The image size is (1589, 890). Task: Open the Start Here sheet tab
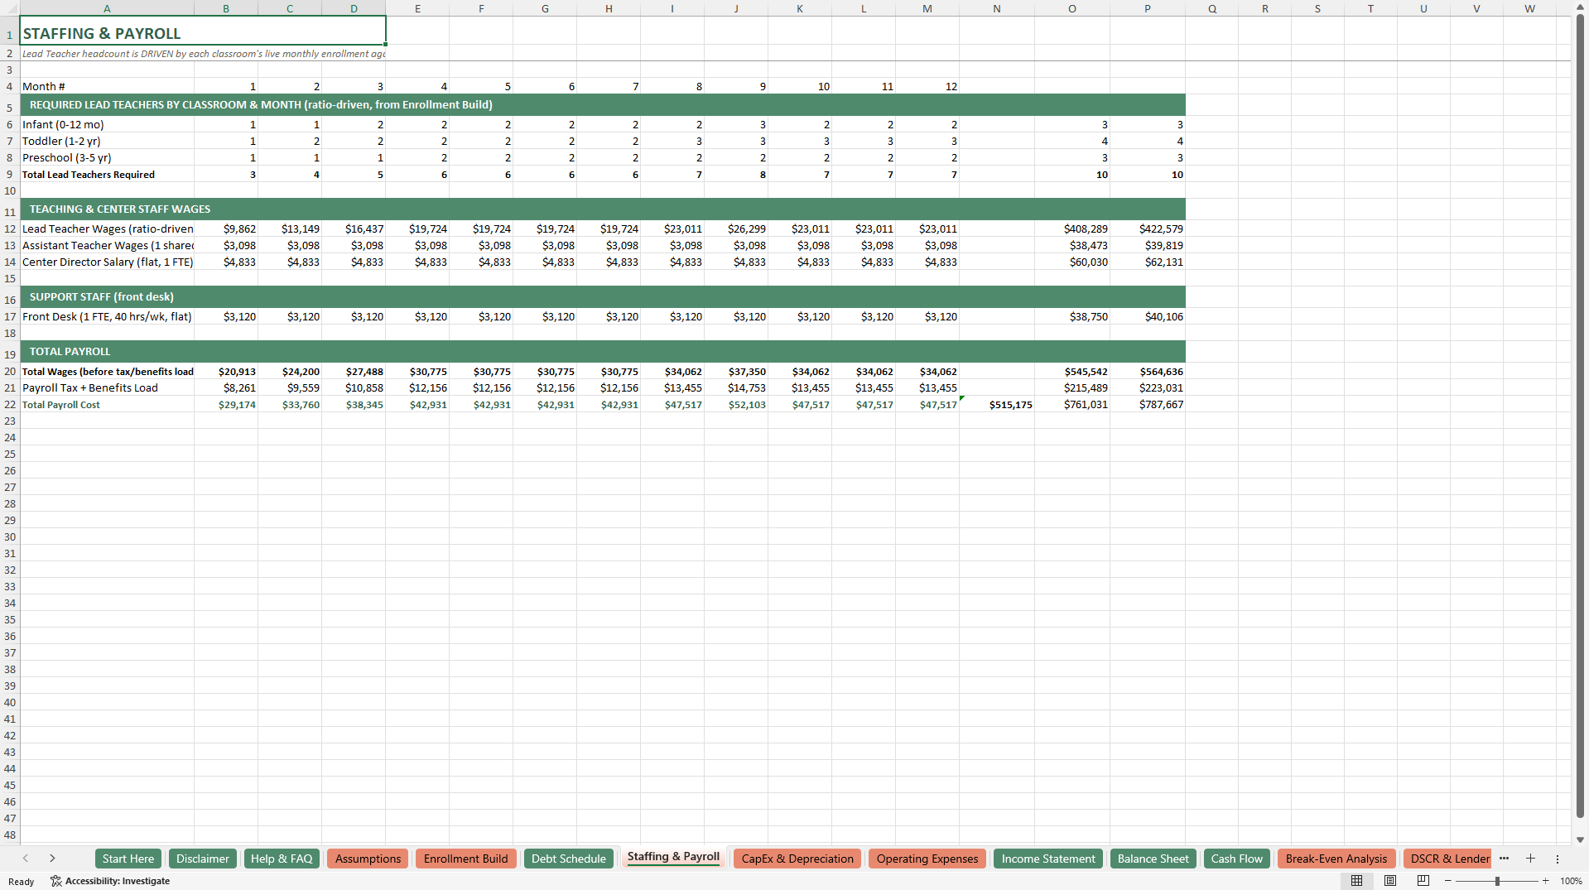point(128,859)
